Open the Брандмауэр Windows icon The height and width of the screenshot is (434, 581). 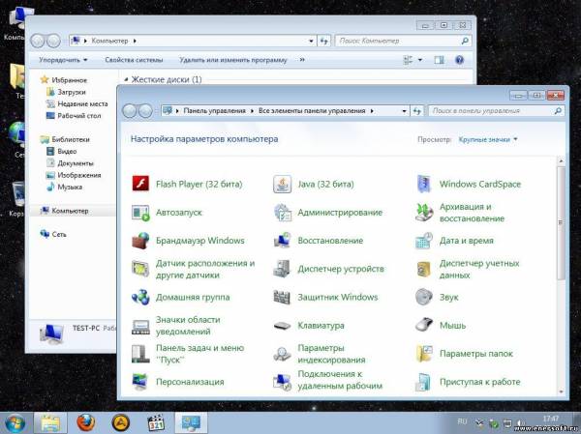coord(140,241)
